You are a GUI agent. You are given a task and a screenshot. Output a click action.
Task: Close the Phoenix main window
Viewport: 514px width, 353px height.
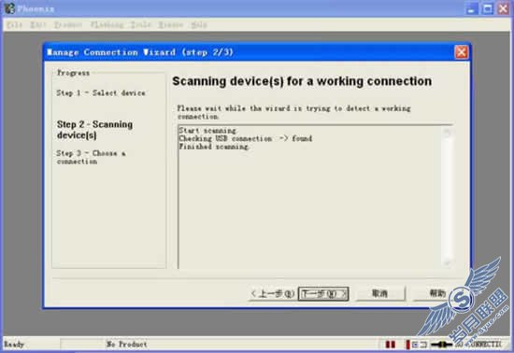coord(503,8)
